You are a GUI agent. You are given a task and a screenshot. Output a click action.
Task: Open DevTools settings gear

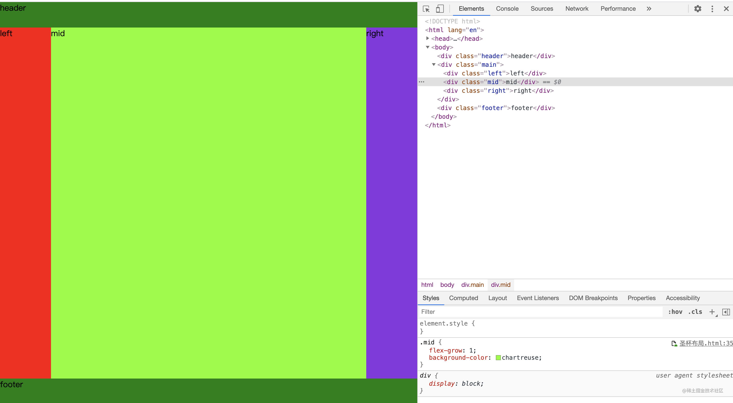point(698,9)
